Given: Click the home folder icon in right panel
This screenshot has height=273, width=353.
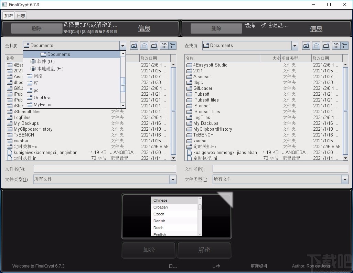Looking at the screenshot, I should (316, 45).
